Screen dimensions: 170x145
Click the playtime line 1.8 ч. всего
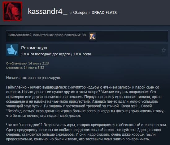click(x=56, y=54)
